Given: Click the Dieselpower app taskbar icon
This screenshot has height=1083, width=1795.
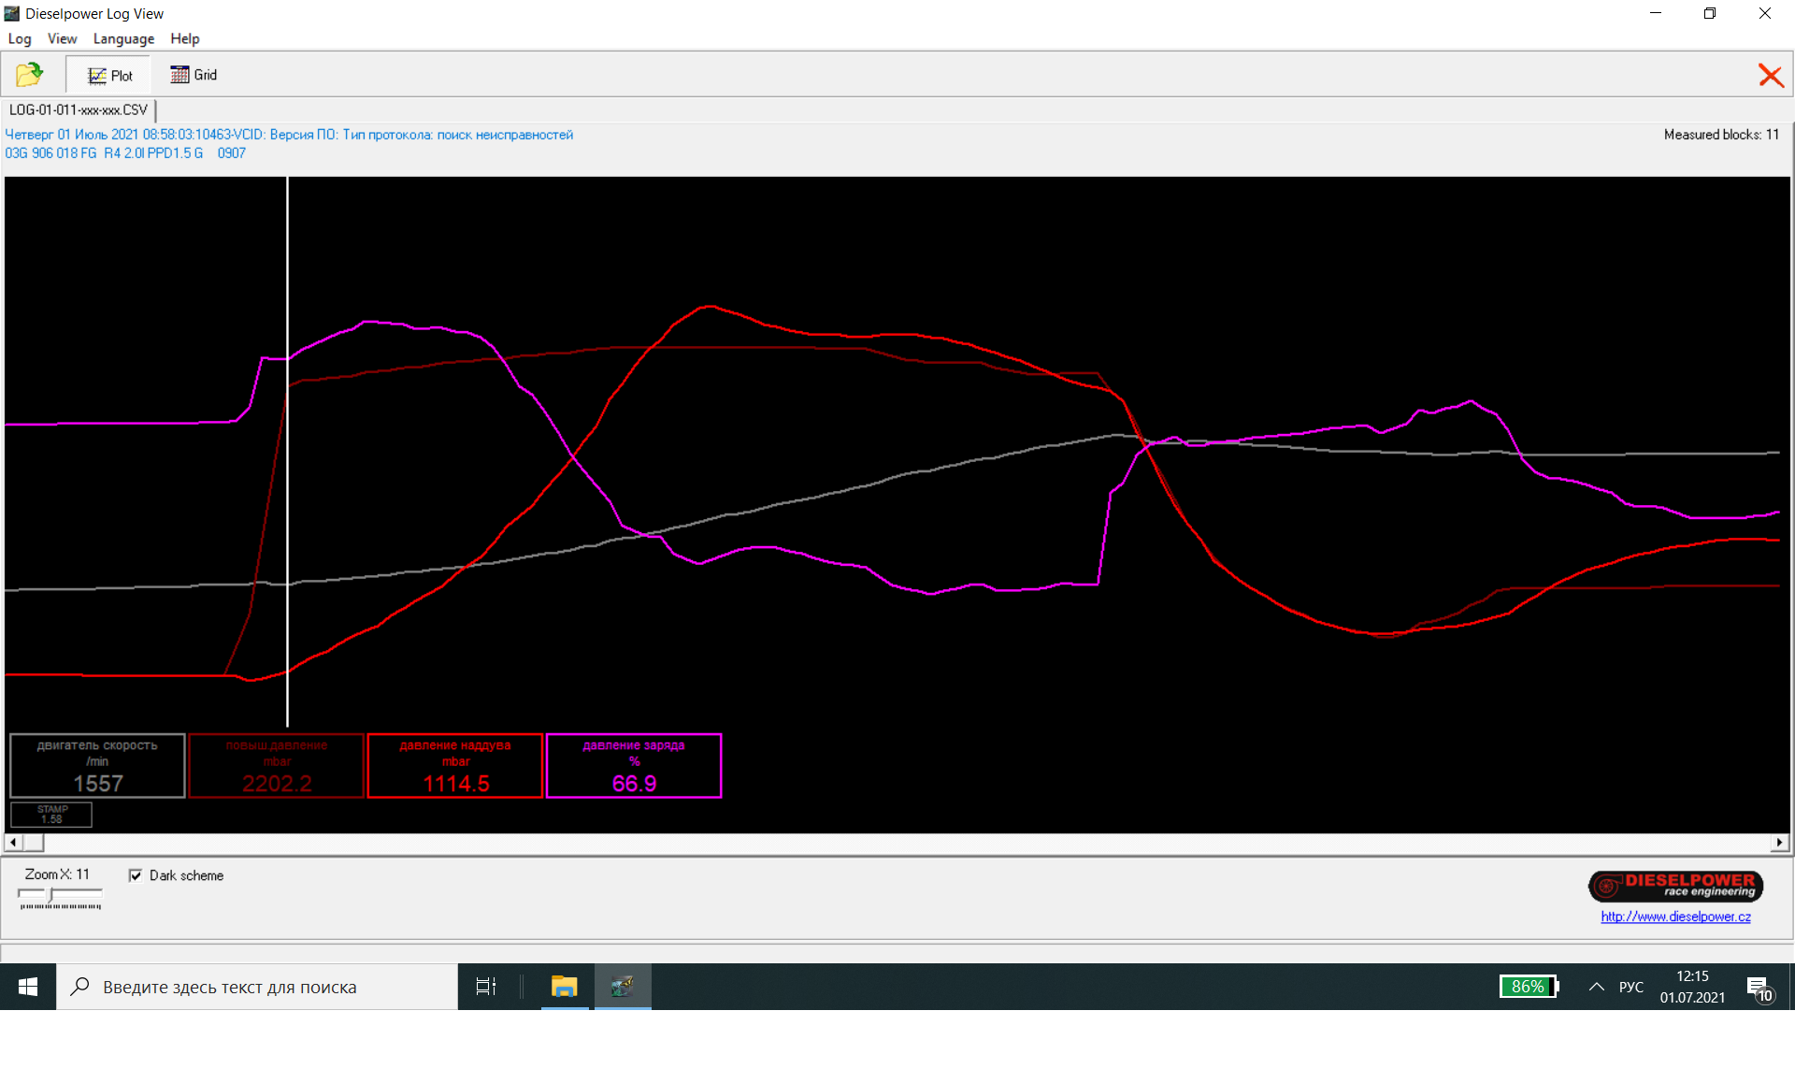Looking at the screenshot, I should tap(622, 987).
